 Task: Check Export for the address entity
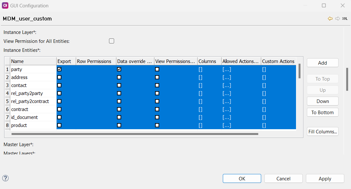pyautogui.click(x=59, y=77)
